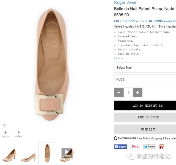The image size is (176, 165).
Task: Open the Select Size dropdown
Action: (145, 67)
